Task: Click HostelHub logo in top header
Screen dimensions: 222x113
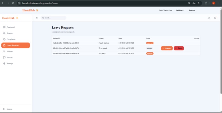Action: (x=30, y=10)
